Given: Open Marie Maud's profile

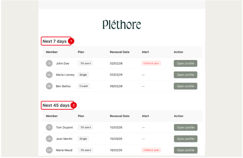Looking at the screenshot, I should pos(185,150).
